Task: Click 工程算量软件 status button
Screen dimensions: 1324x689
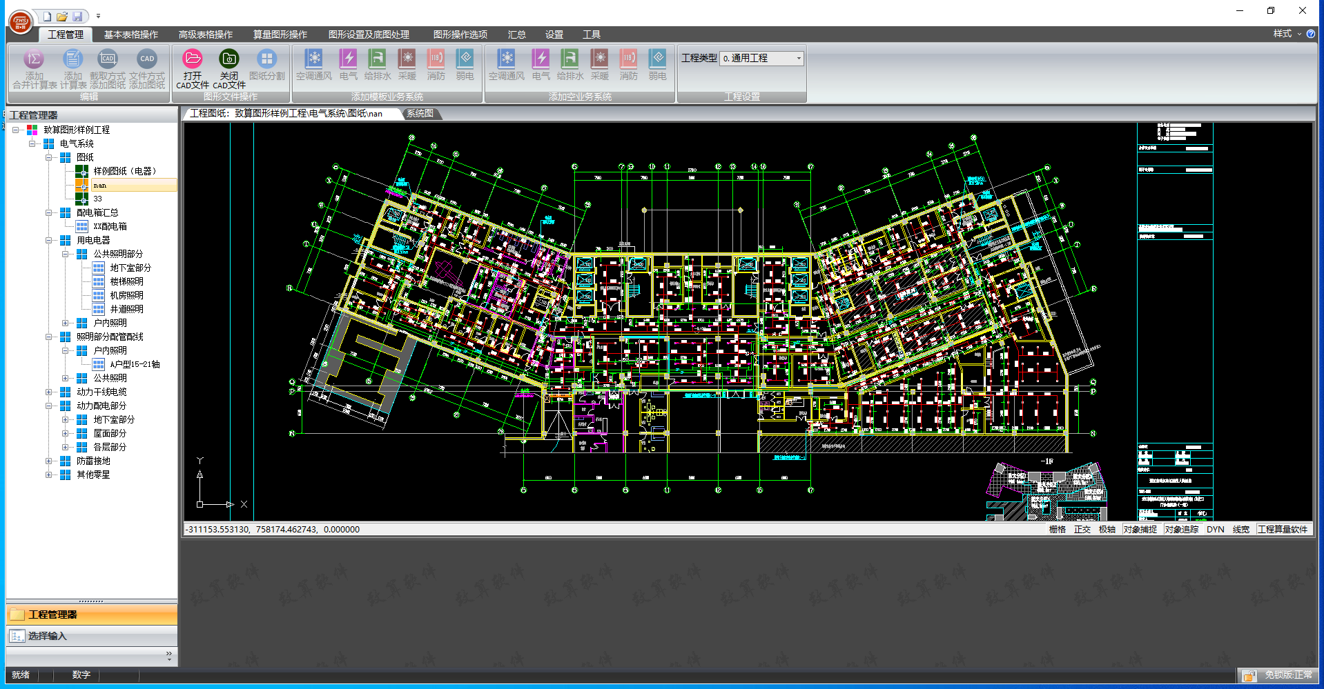Action: [1283, 530]
